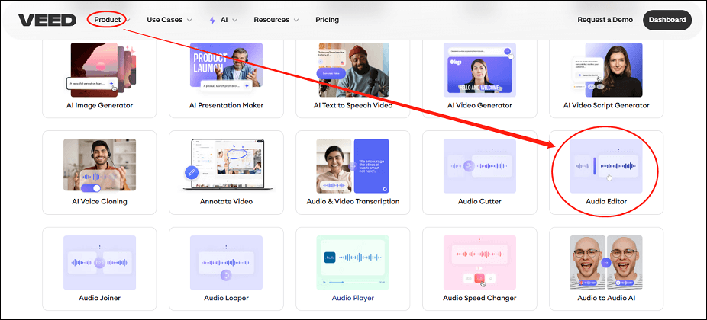Click the loop circle in Audio Looper

[226, 275]
